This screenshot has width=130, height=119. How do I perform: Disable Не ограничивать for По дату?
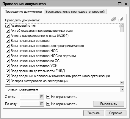click(48, 104)
